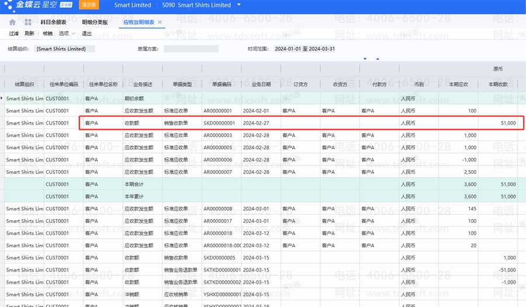
Task: Click the blue down arrow above the table
Action: [x=365, y=58]
